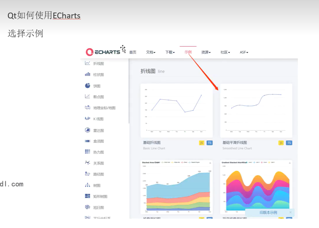This screenshot has width=319, height=228.
Task: Open 地理坐标/地图 category in sidebar
Action: pyautogui.click(x=104, y=108)
